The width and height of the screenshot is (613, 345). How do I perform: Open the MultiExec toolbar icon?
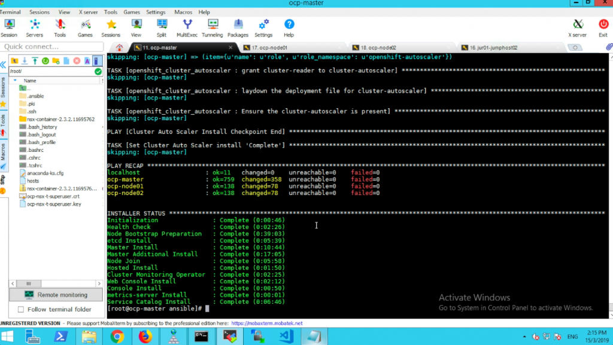187,28
